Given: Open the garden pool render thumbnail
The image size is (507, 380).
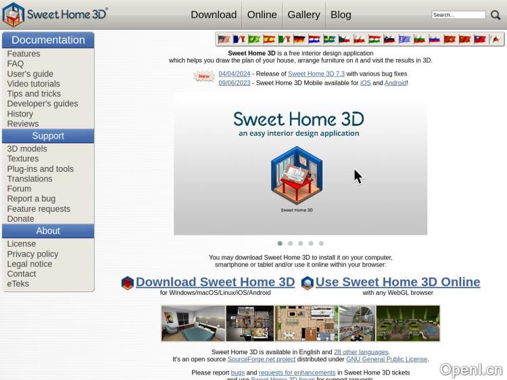Looking at the screenshot, I should click(x=408, y=323).
